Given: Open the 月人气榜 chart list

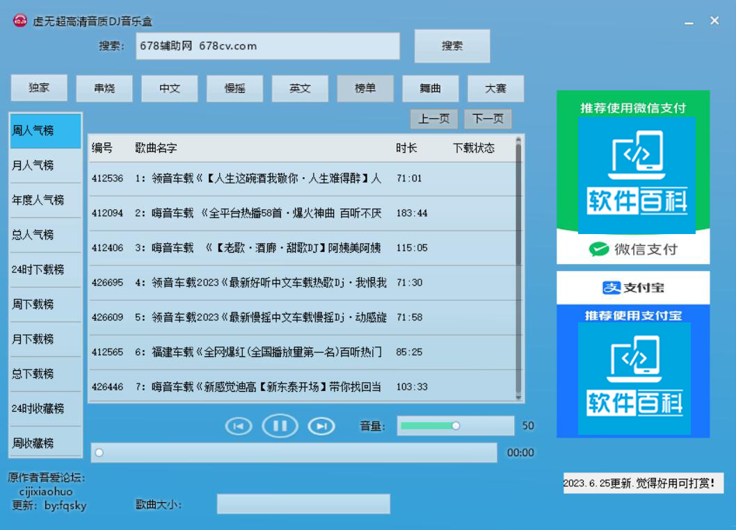Looking at the screenshot, I should (x=45, y=165).
